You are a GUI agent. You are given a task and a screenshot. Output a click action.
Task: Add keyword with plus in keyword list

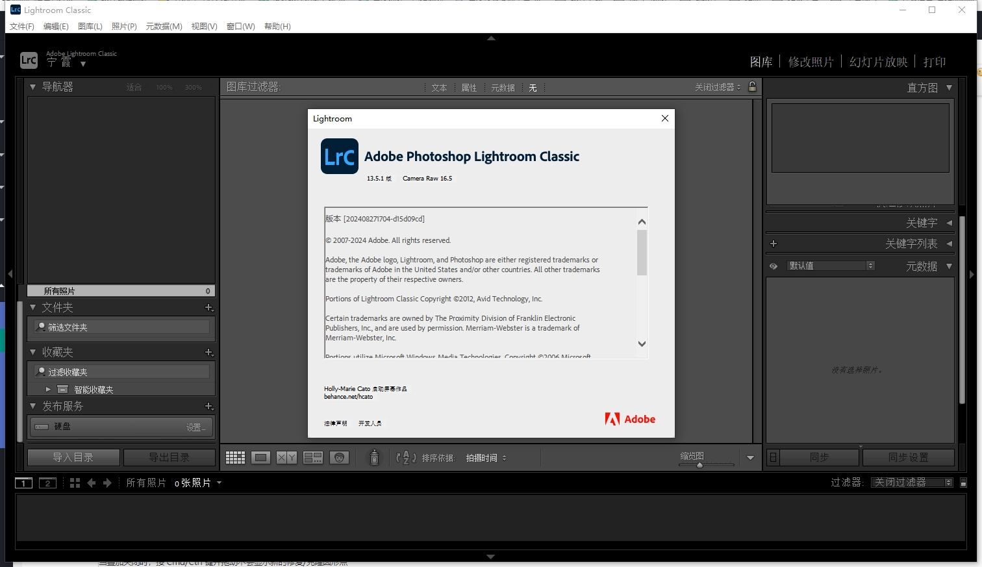click(773, 244)
